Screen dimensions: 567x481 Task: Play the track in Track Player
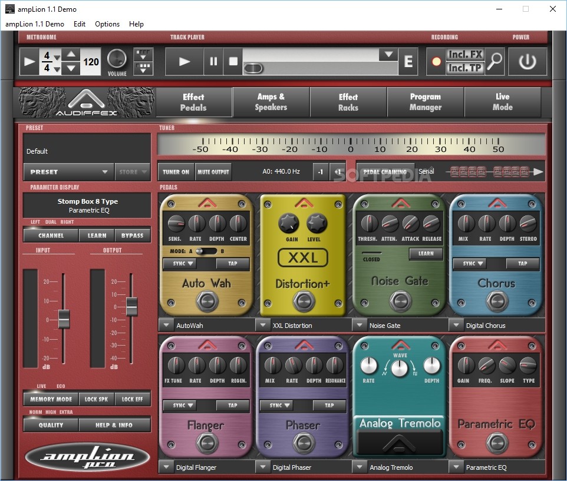pyautogui.click(x=184, y=61)
